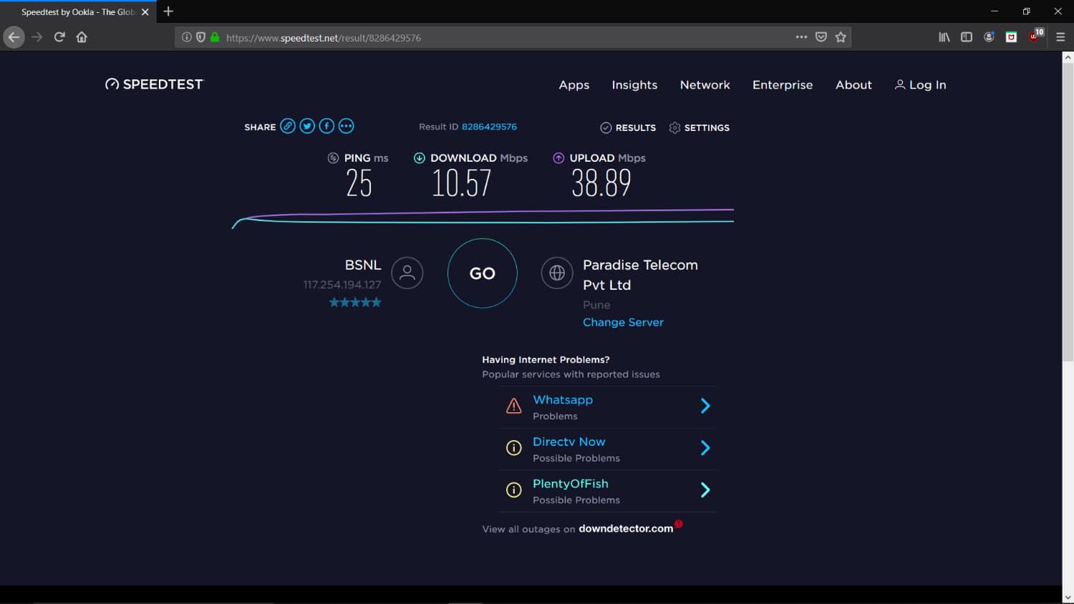Start test with GO button
This screenshot has width=1074, height=604.
tap(483, 273)
